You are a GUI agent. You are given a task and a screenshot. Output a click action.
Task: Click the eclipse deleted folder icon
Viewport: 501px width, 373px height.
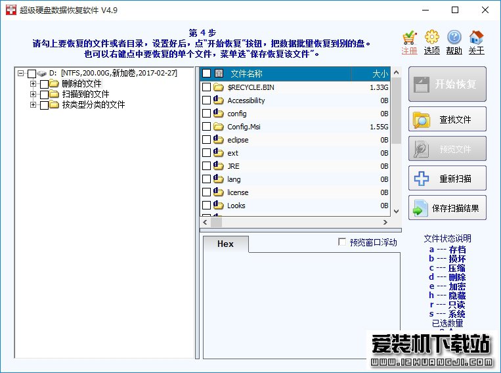(219, 139)
